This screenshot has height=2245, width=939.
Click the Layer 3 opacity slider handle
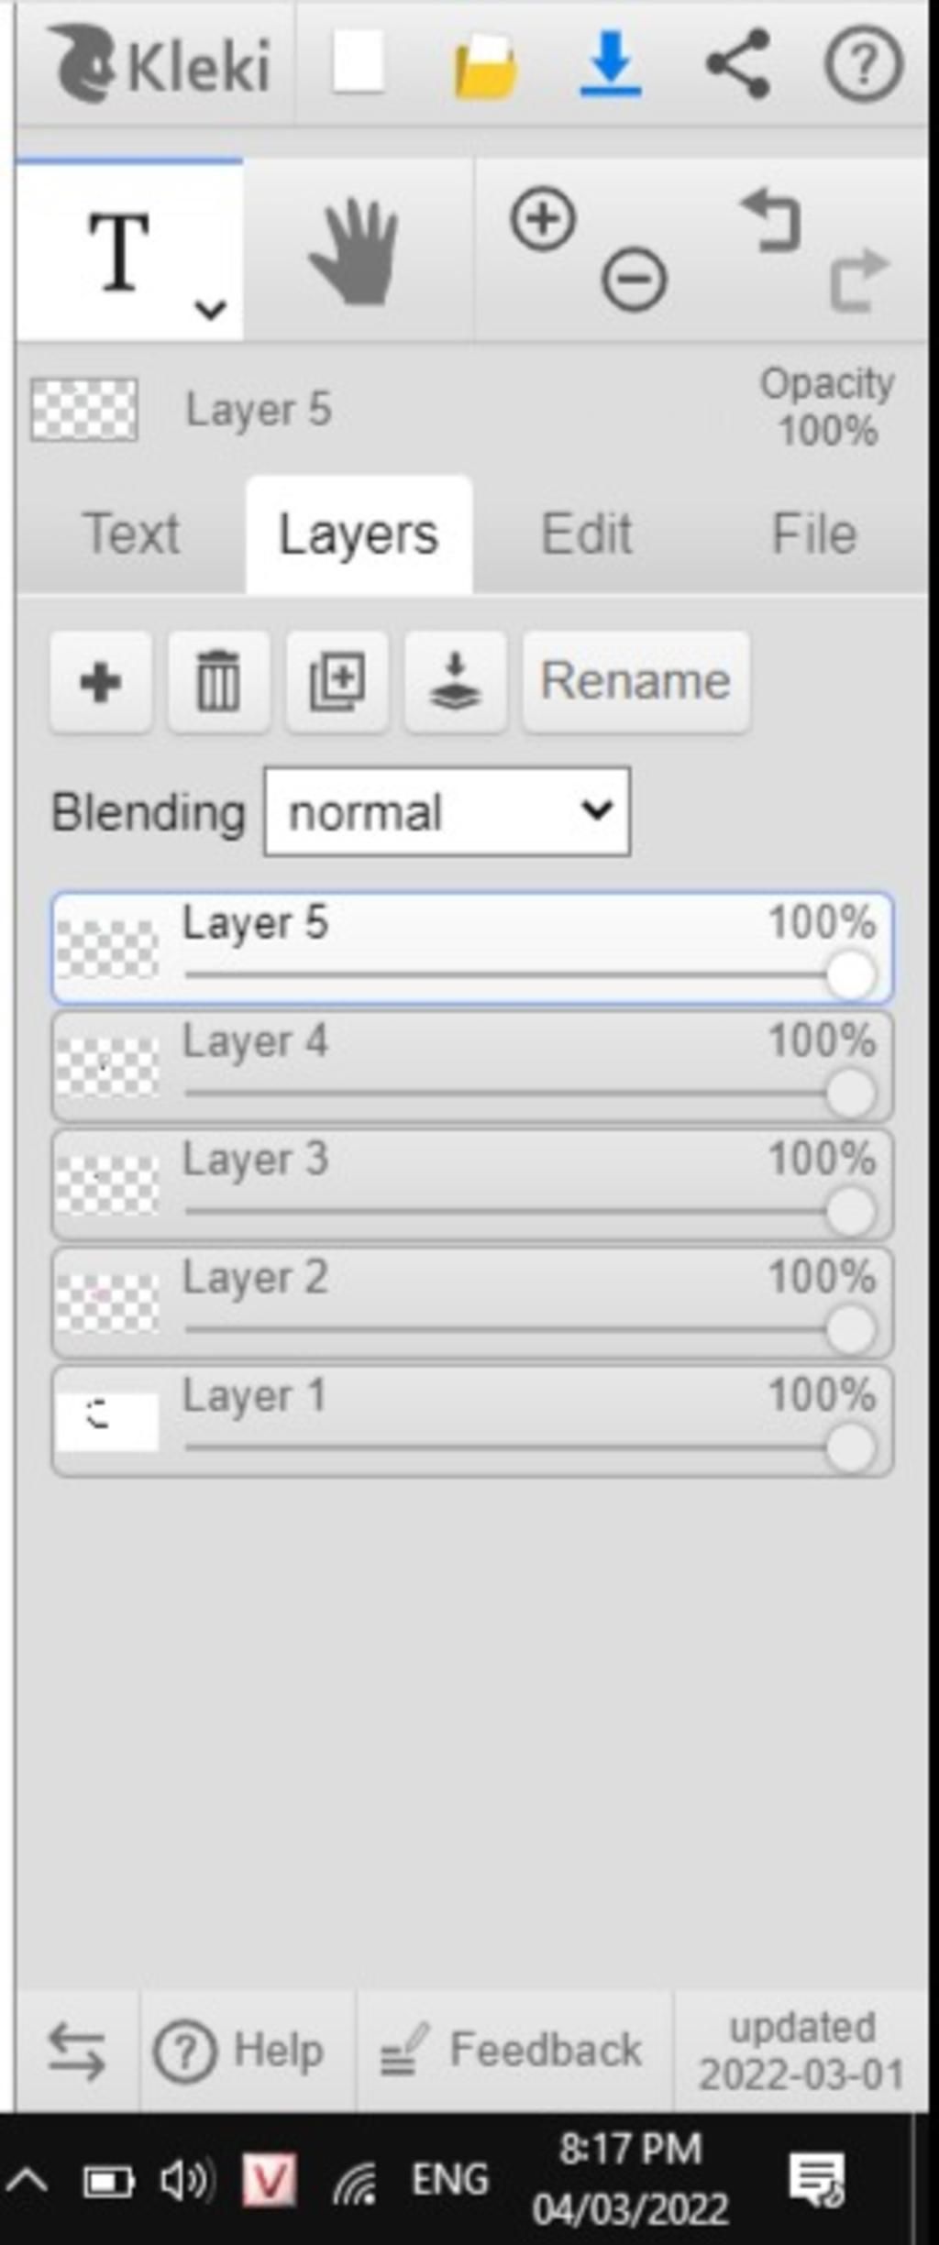850,1211
